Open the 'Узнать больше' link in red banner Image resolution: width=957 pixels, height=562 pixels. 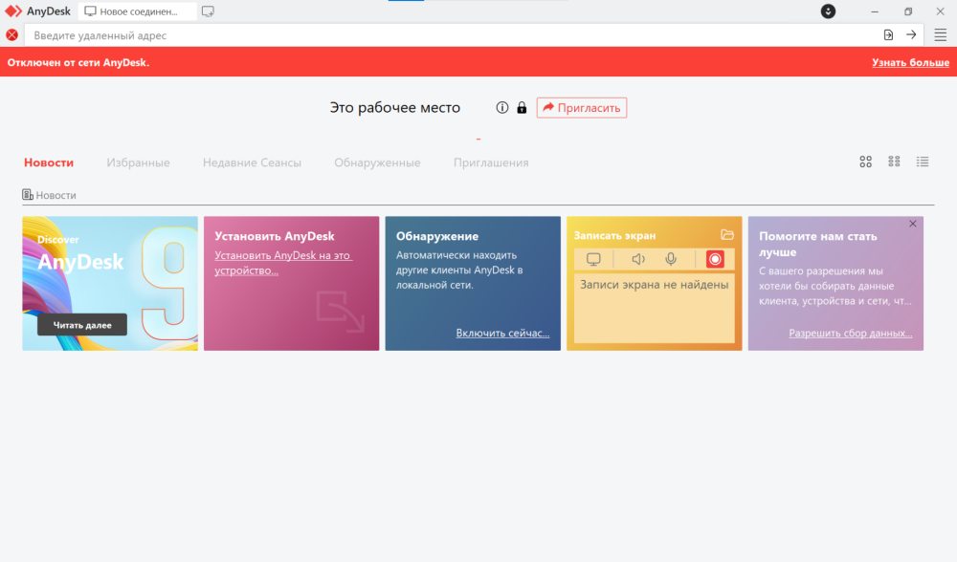[x=910, y=62]
